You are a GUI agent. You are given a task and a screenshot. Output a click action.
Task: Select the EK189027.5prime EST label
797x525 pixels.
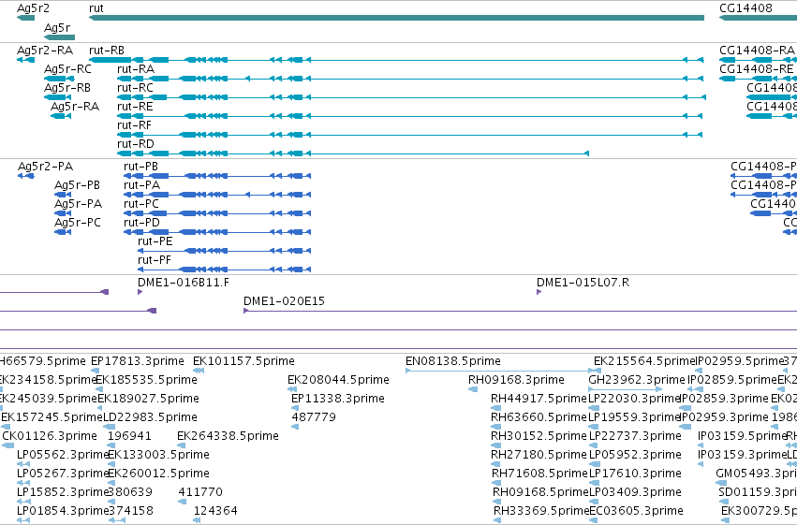pos(148,399)
